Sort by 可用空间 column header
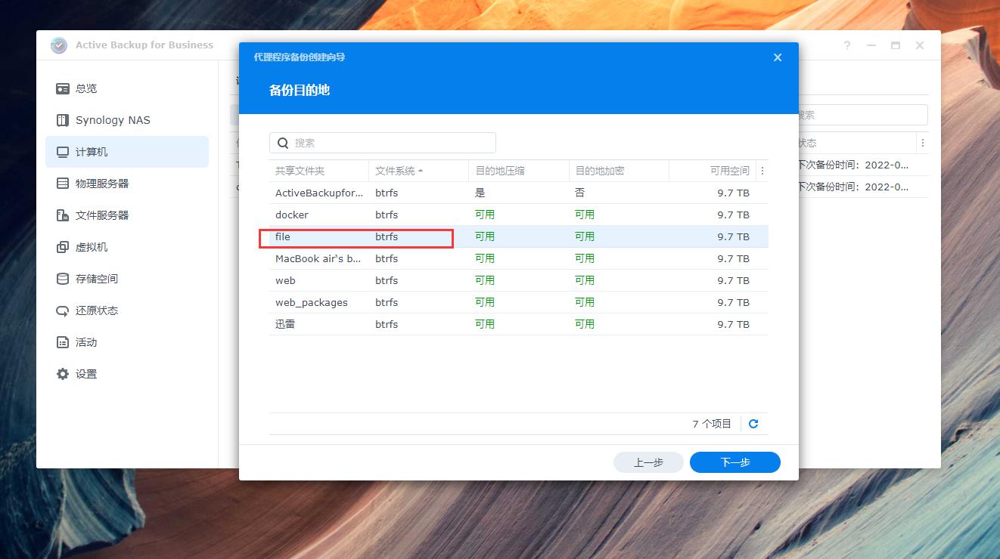The height and width of the screenshot is (559, 1000). tap(713, 171)
